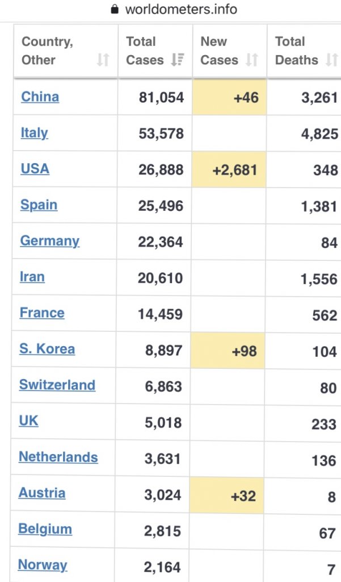341x582 pixels.
Task: Select the Netherlands link
Action: pyautogui.click(x=58, y=457)
